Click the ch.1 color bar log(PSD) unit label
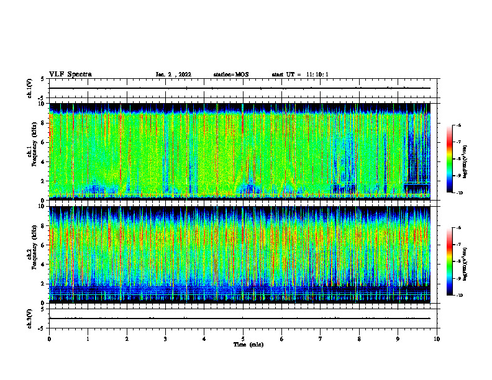 [465, 162]
